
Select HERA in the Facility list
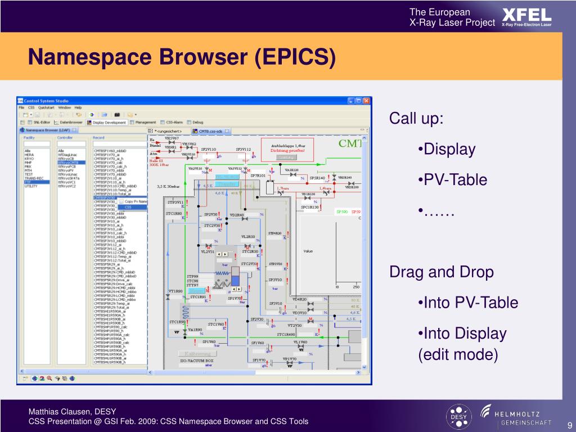pyautogui.click(x=37, y=155)
